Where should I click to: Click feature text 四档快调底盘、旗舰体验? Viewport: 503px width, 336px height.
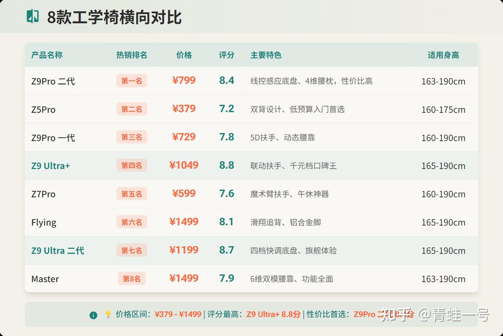pyautogui.click(x=293, y=251)
